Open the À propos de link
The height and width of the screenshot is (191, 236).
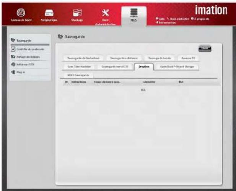tap(200, 19)
